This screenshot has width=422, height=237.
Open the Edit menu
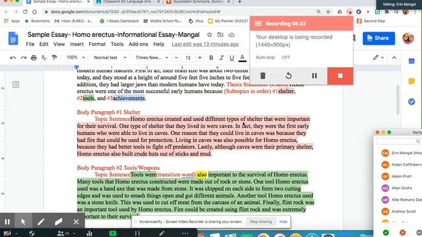pyautogui.click(x=44, y=44)
